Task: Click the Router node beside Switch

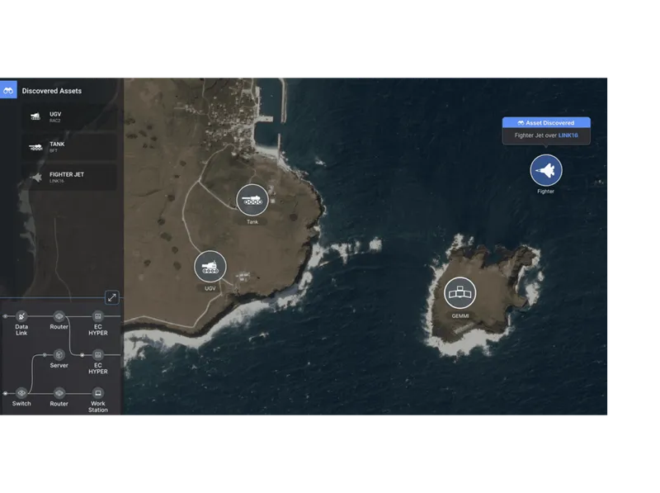Action: point(59,392)
